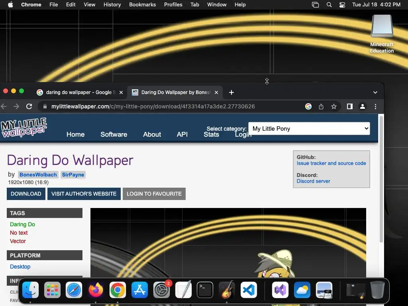Image resolution: width=408 pixels, height=306 pixels.
Task: Open GarageBand from the Dock
Action: click(x=227, y=290)
